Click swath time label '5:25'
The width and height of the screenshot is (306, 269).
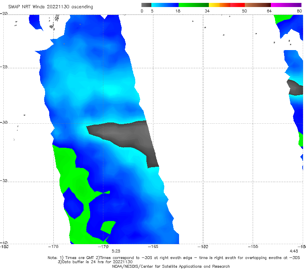(116, 251)
